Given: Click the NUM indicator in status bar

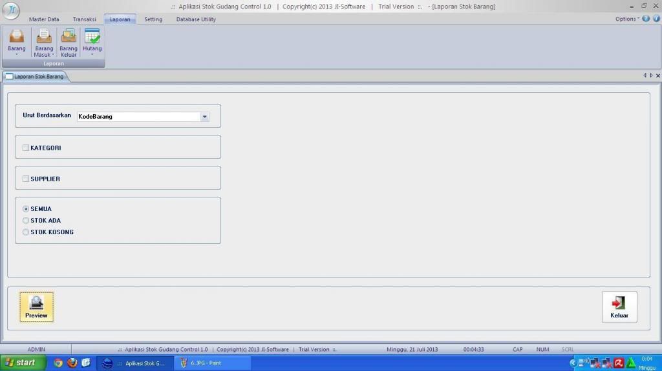Looking at the screenshot, I should [542, 350].
